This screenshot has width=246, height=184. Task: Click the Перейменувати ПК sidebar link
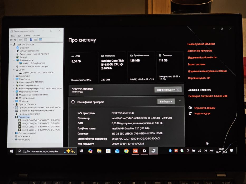pyautogui.click(x=199, y=78)
